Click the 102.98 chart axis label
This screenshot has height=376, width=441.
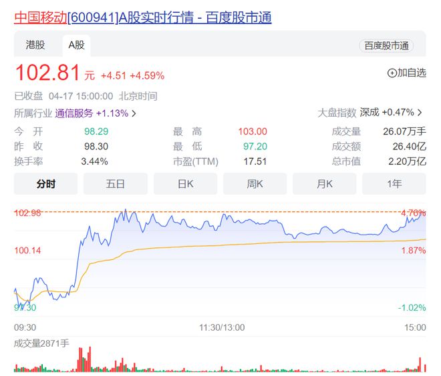point(27,213)
